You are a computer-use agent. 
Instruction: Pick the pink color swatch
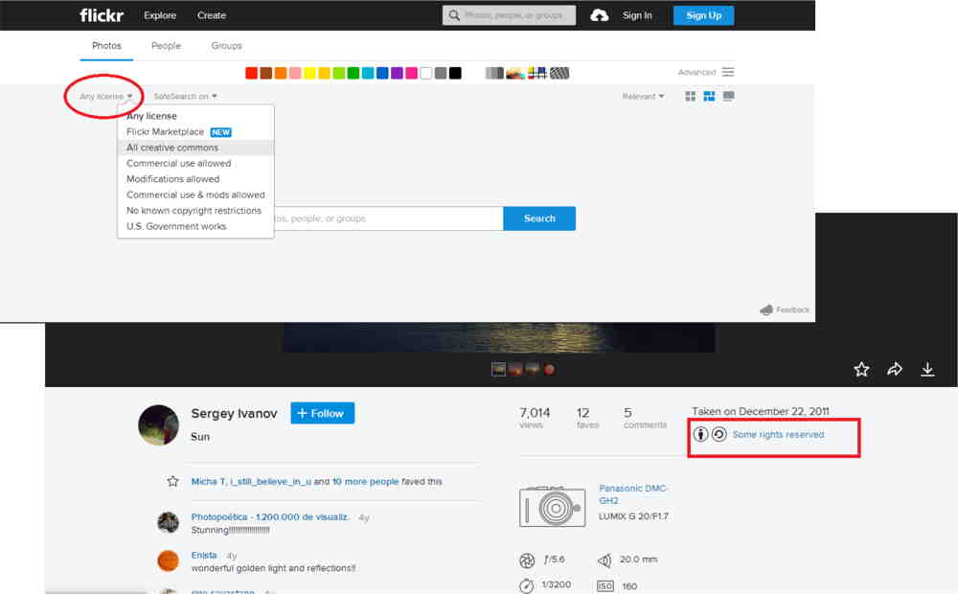point(295,74)
